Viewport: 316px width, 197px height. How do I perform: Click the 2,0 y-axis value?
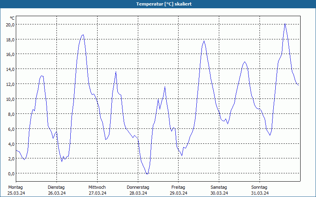11,159
